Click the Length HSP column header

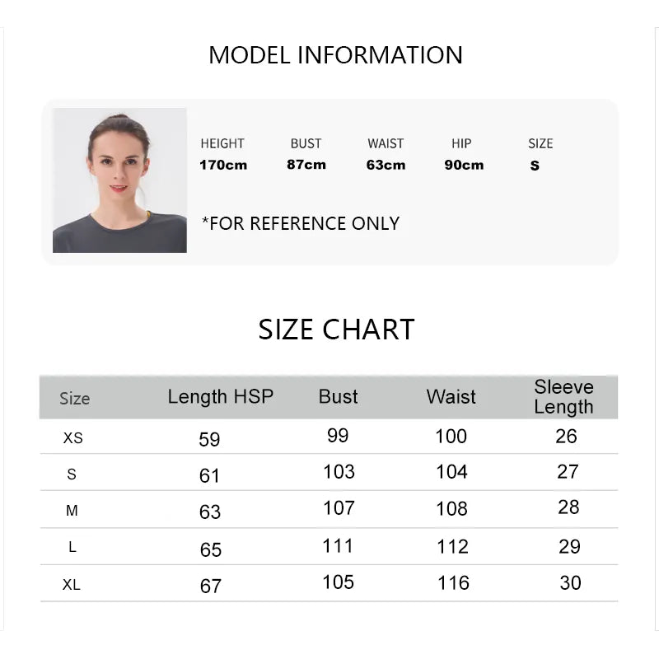tap(221, 396)
